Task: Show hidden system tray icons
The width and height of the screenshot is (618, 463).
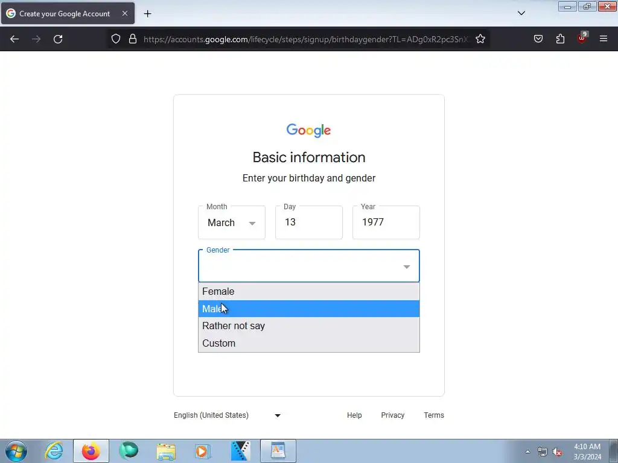Action: pyautogui.click(x=527, y=452)
